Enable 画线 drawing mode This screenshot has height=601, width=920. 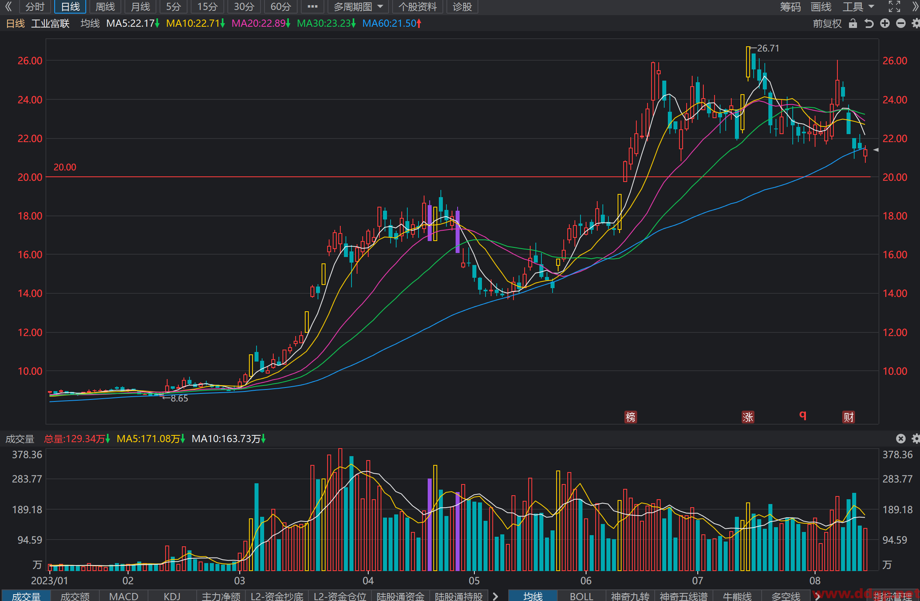point(821,7)
